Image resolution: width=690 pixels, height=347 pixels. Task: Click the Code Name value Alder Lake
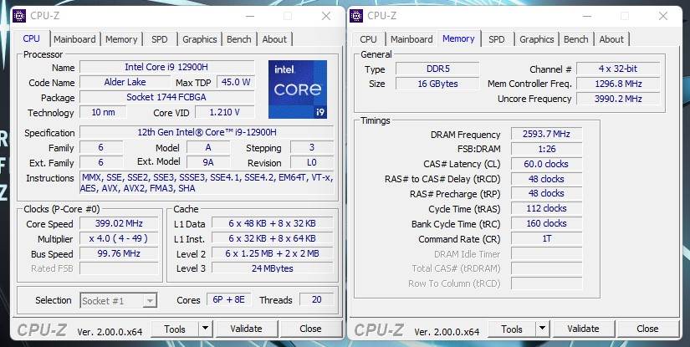coord(125,82)
